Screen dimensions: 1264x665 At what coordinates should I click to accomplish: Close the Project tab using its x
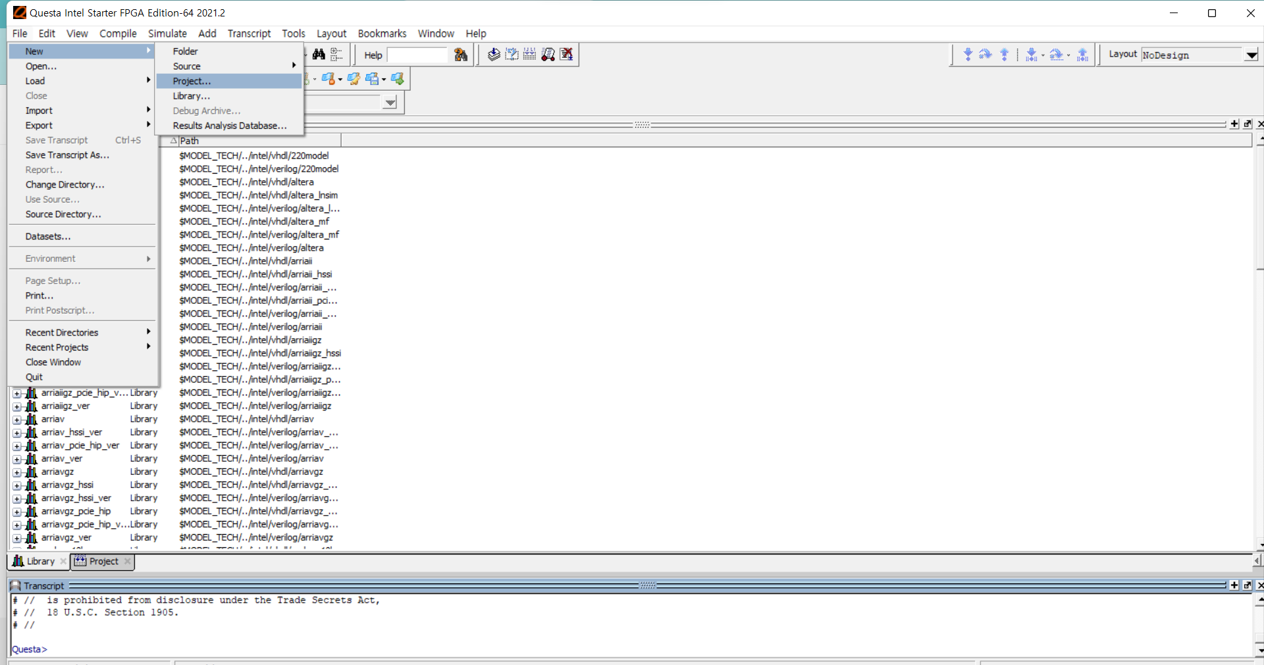pyautogui.click(x=127, y=561)
